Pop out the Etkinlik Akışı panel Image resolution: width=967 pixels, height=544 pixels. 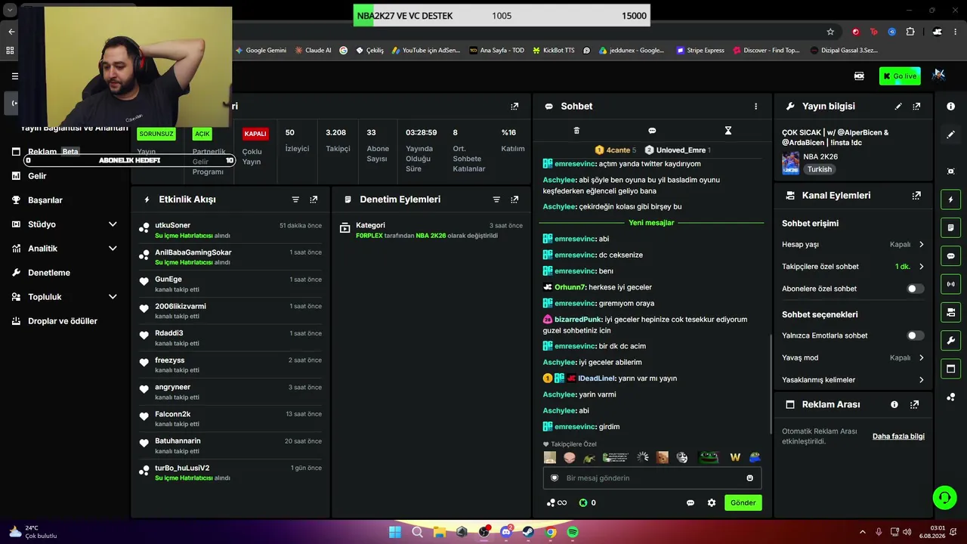[314, 199]
